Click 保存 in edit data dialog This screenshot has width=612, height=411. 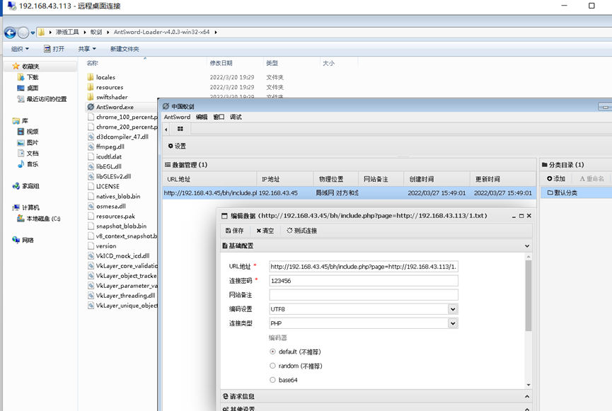(x=235, y=231)
